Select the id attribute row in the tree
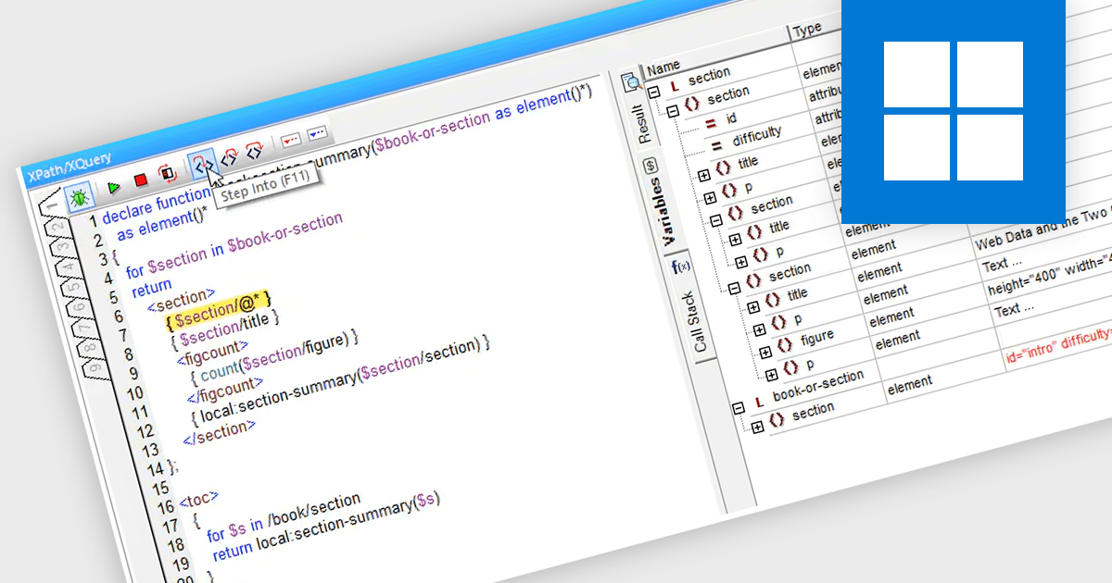1112x583 pixels. (x=729, y=120)
